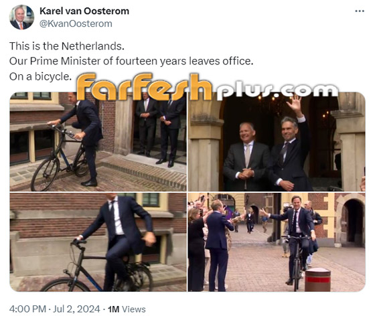Click the "Our Prime Minister of fourteen years" line
Viewport: 375px width, 318px height.
pos(131,61)
